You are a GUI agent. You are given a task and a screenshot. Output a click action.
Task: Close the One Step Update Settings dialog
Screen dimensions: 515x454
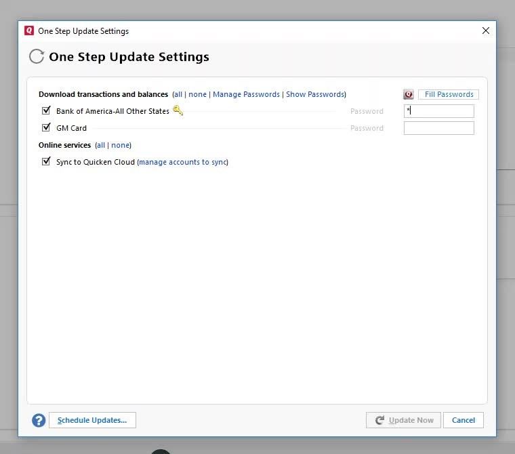coord(485,30)
